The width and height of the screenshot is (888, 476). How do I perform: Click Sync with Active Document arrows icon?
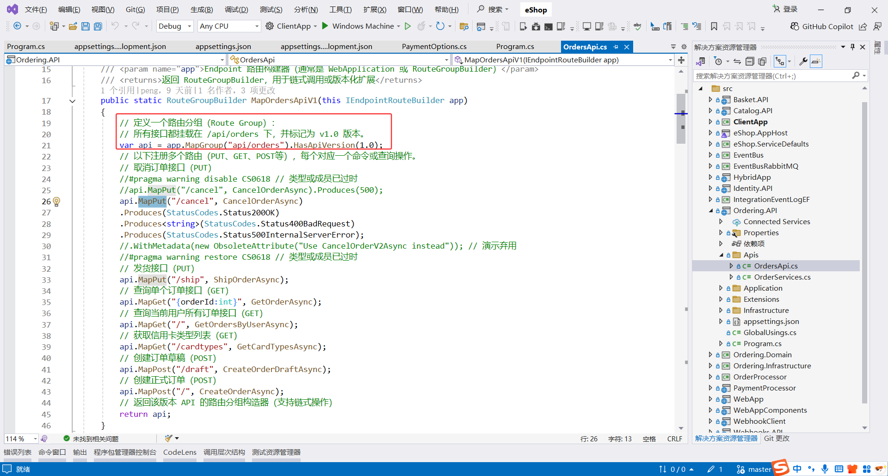coord(737,61)
